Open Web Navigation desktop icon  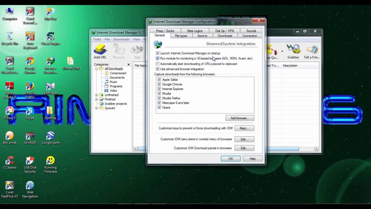tap(30, 190)
